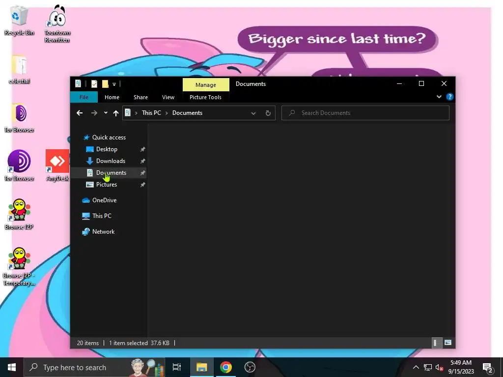
Task: Select the Browse I2P desktop shortcut
Action: (x=19, y=214)
